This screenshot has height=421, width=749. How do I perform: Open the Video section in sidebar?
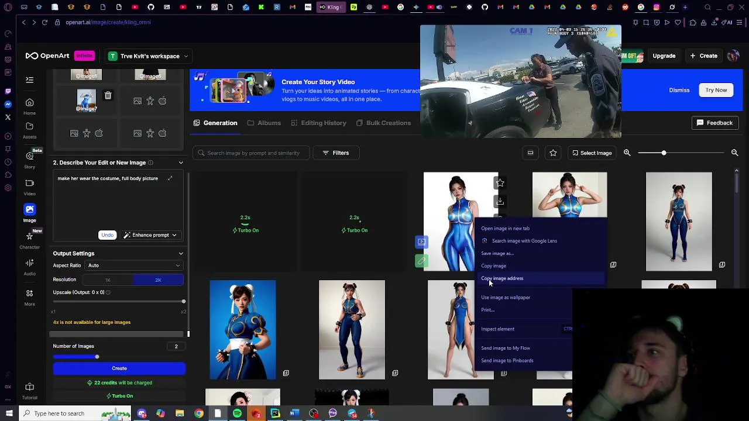click(29, 187)
